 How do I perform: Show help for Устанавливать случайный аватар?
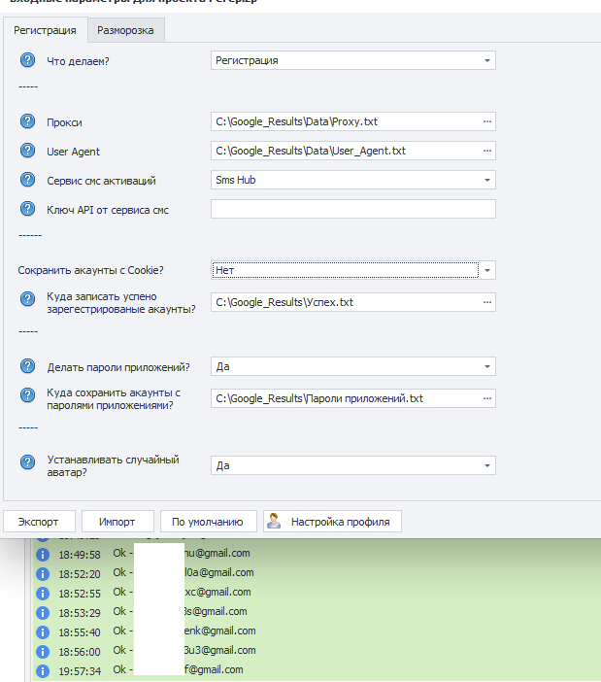coord(27,462)
